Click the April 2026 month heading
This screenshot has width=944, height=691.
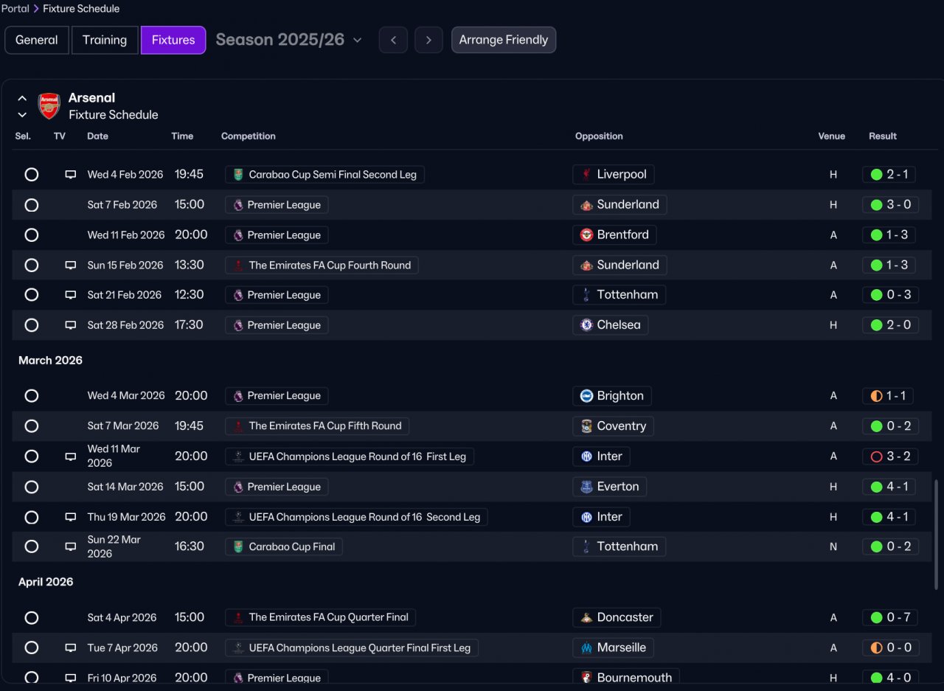[46, 583]
